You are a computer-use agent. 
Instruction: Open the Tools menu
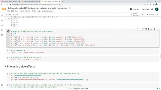click(x=34, y=11)
